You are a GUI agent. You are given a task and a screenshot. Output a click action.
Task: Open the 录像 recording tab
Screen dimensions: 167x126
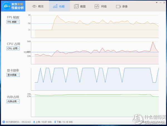click(122, 6)
